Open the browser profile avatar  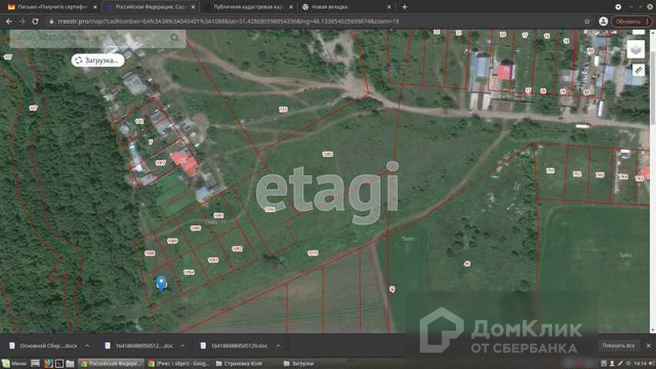603,22
